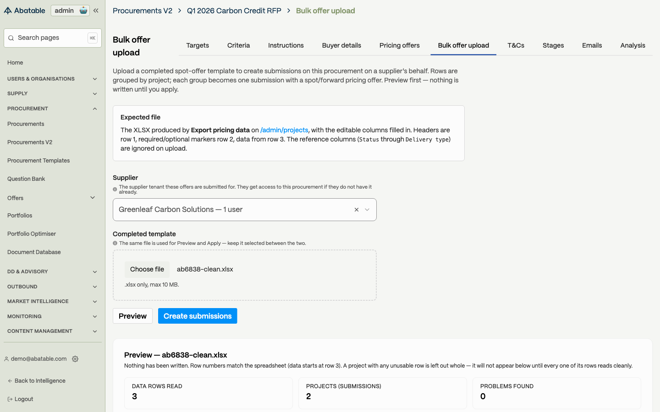Open settings gear next to demo@abatable.com

click(x=75, y=359)
